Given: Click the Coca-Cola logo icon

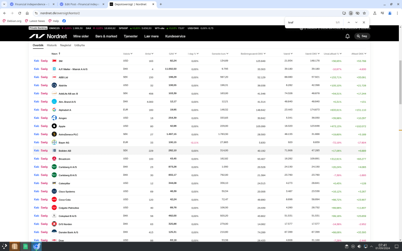Looking at the screenshot, I should 54,200.
